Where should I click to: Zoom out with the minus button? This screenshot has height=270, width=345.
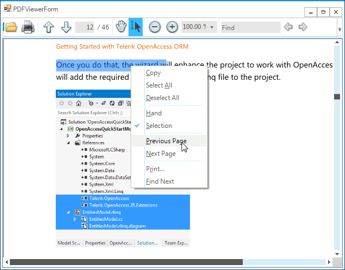click(155, 27)
